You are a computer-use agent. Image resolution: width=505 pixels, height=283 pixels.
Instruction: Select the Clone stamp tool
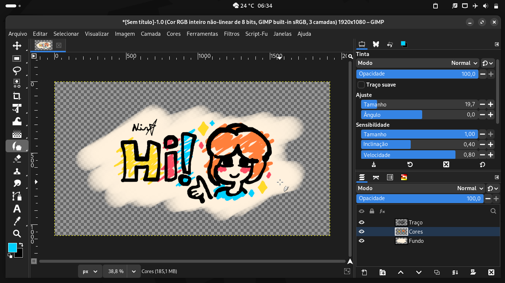[x=17, y=171]
